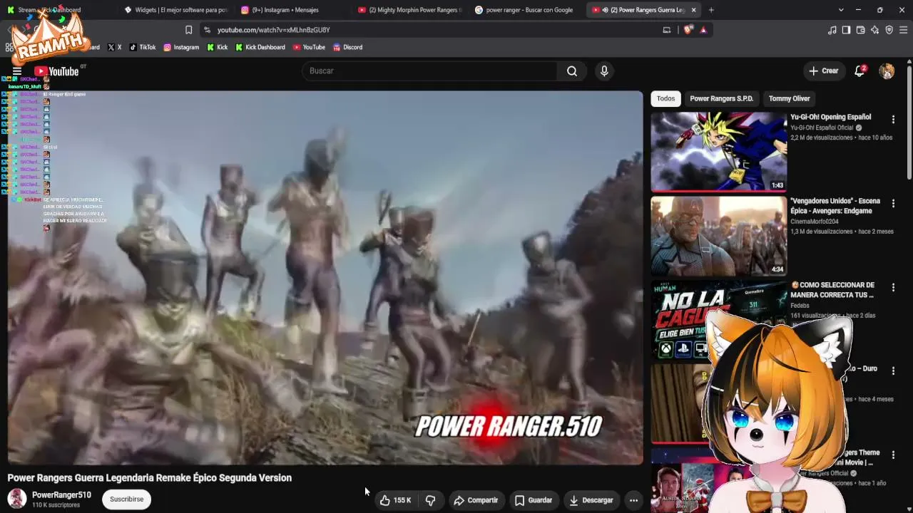Screen dimensions: 913x513
Task: Open the Brave Wallet icon
Action: click(x=860, y=30)
